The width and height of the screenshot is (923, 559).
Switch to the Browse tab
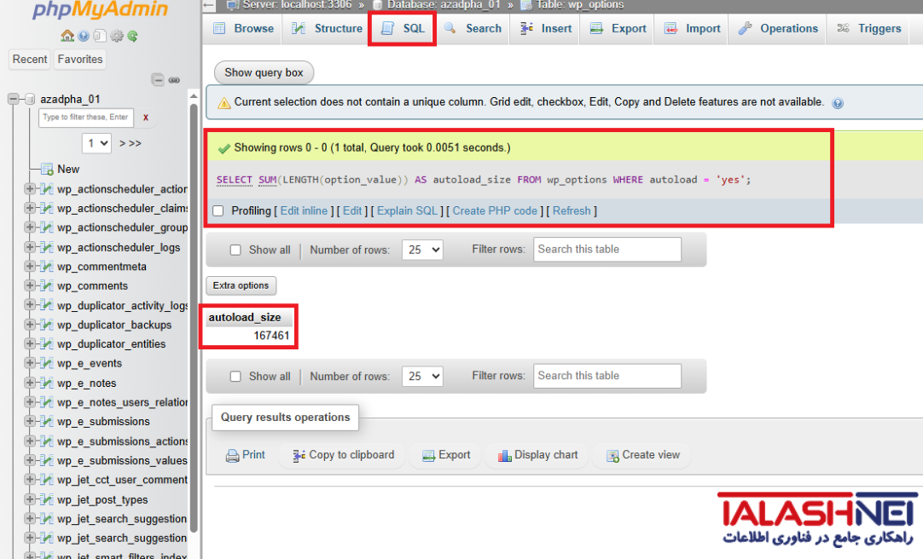tap(243, 28)
